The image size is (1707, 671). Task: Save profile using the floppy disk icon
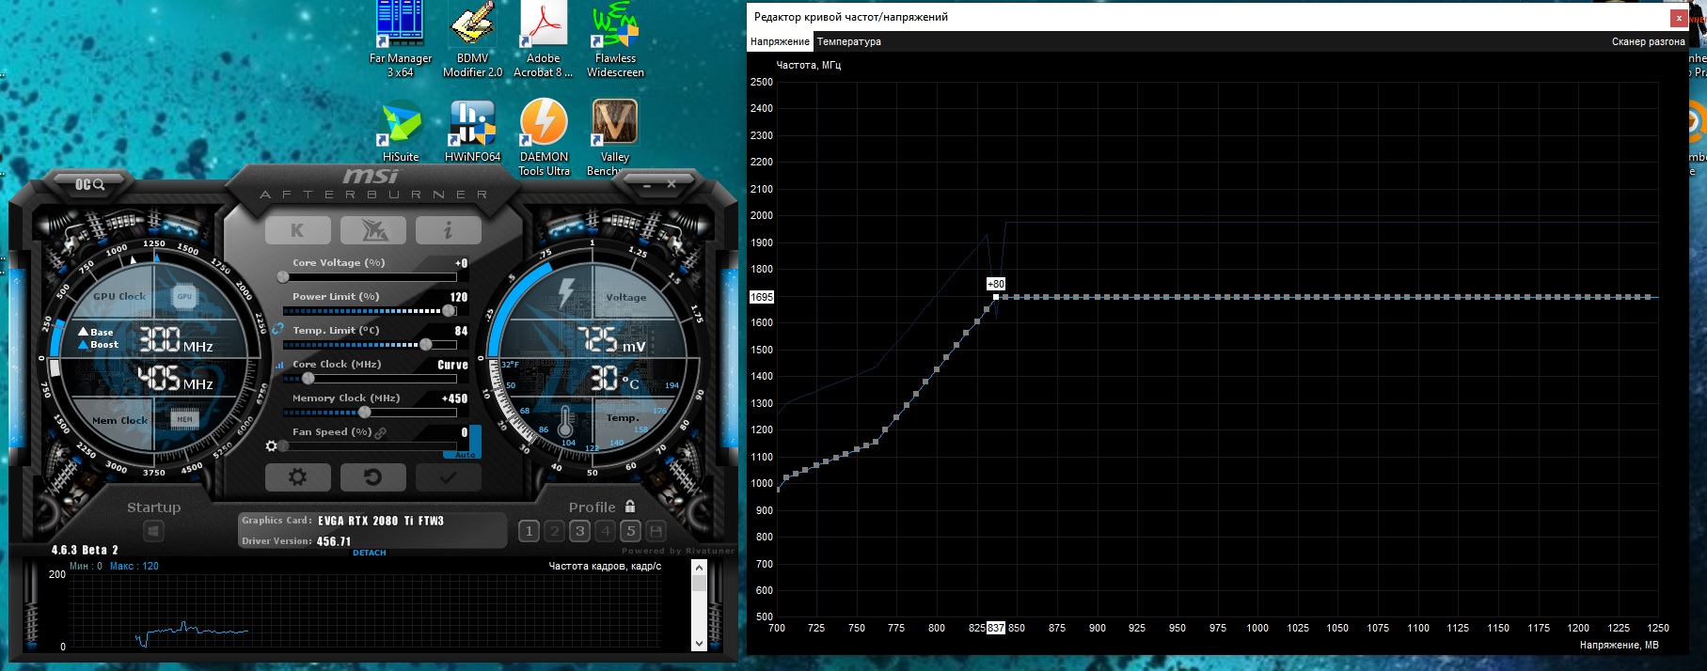click(x=656, y=531)
